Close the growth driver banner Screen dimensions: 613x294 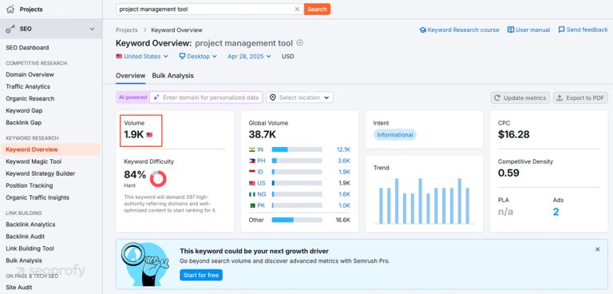pyautogui.click(x=597, y=249)
